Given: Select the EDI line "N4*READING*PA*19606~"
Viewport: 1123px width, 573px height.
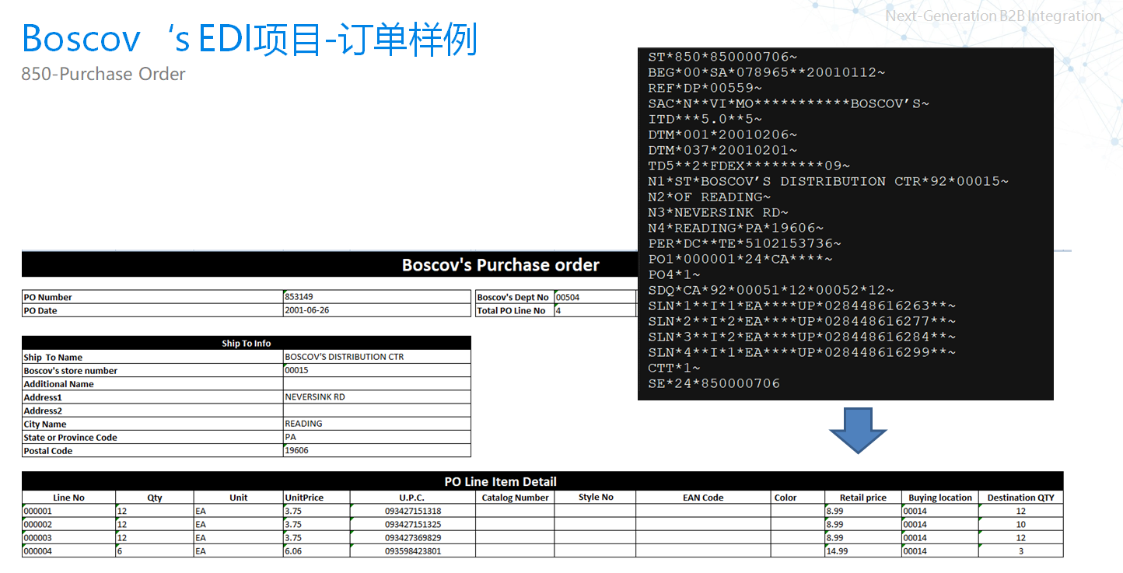Looking at the screenshot, I should point(736,228).
